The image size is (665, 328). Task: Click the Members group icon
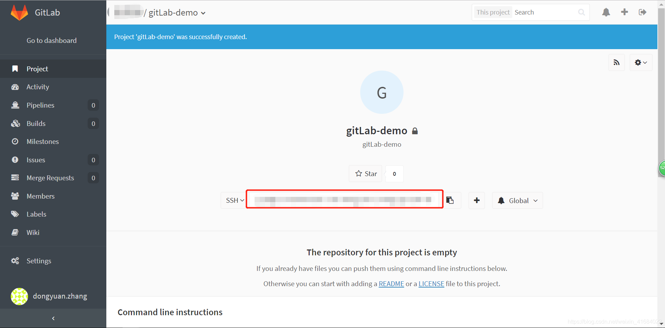15,196
